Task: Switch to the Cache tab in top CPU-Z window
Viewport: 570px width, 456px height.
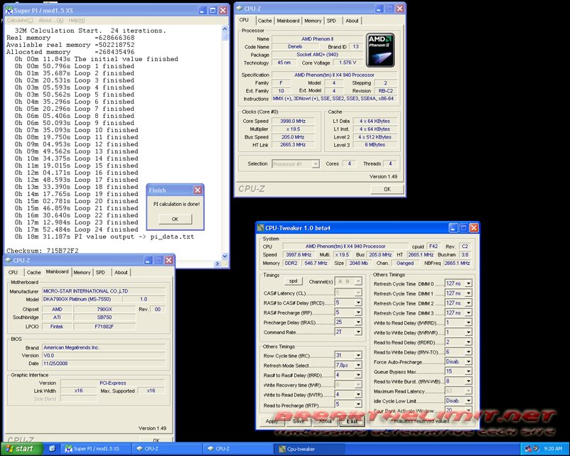Action: (264, 21)
